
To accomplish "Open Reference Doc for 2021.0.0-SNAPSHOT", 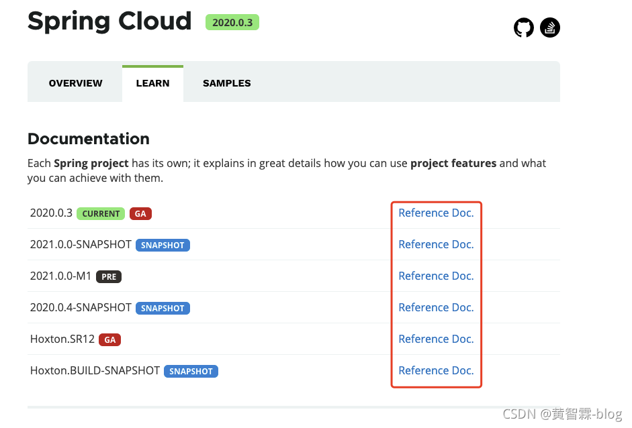I will pyautogui.click(x=436, y=244).
